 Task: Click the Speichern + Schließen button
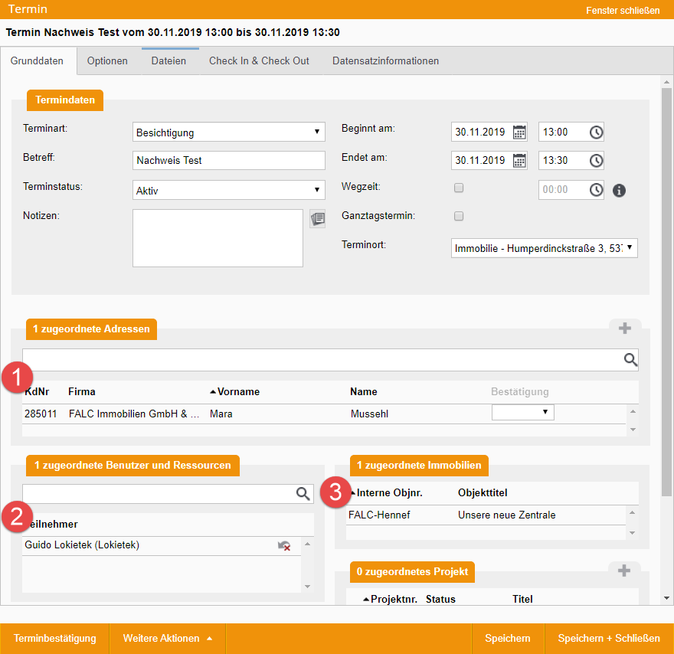pyautogui.click(x=609, y=638)
